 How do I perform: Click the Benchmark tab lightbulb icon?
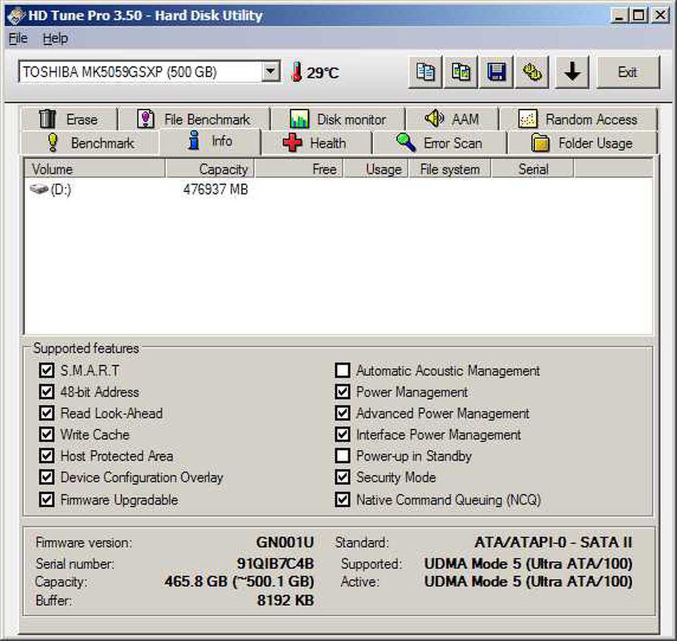[53, 143]
